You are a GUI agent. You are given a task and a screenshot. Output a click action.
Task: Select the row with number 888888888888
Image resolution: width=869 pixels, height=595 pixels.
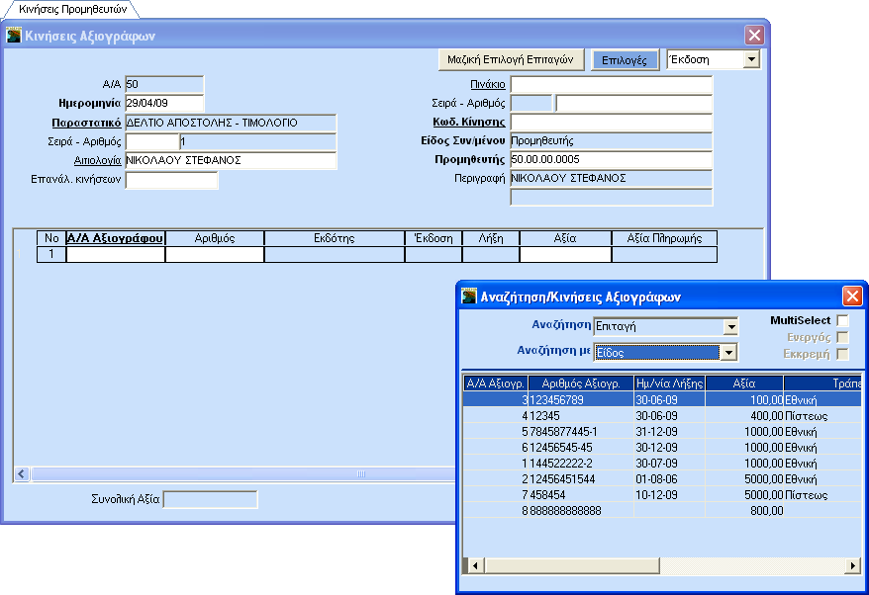click(662, 510)
